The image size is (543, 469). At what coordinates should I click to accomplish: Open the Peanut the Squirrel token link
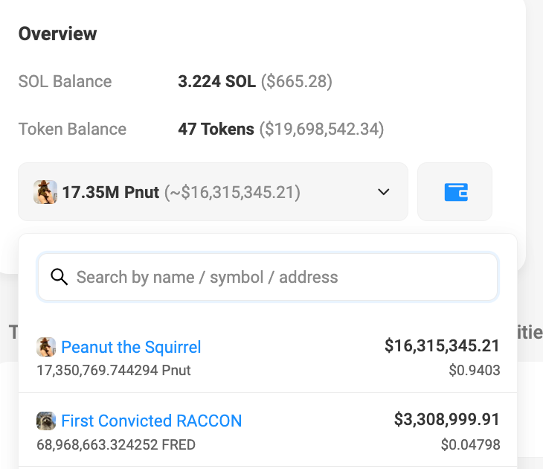pyautogui.click(x=131, y=347)
